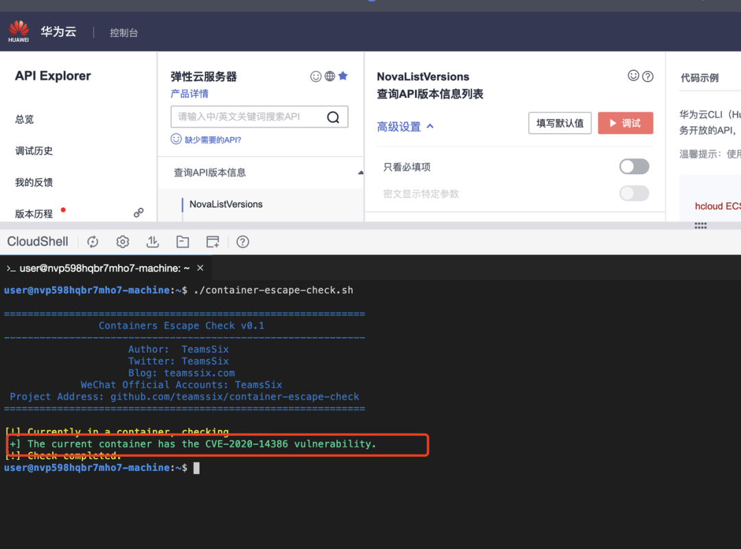Open CloudShell help icon
This screenshot has height=549, width=741.
pyautogui.click(x=243, y=242)
